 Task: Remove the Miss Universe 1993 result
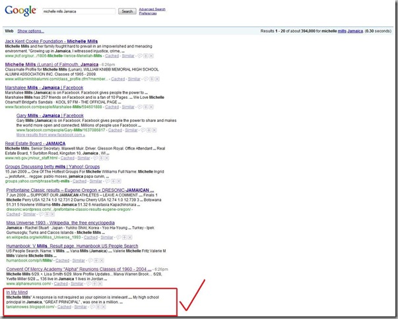click(x=130, y=237)
